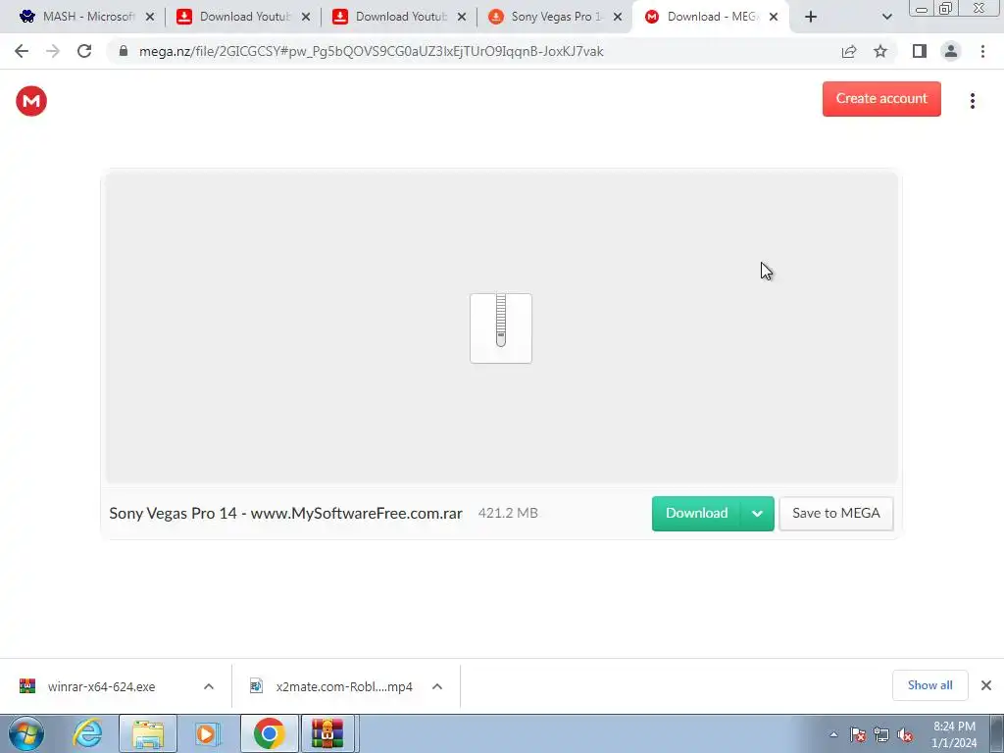Expand options for winrar-x64-624.exe download
The height and width of the screenshot is (753, 1004).
(x=209, y=686)
